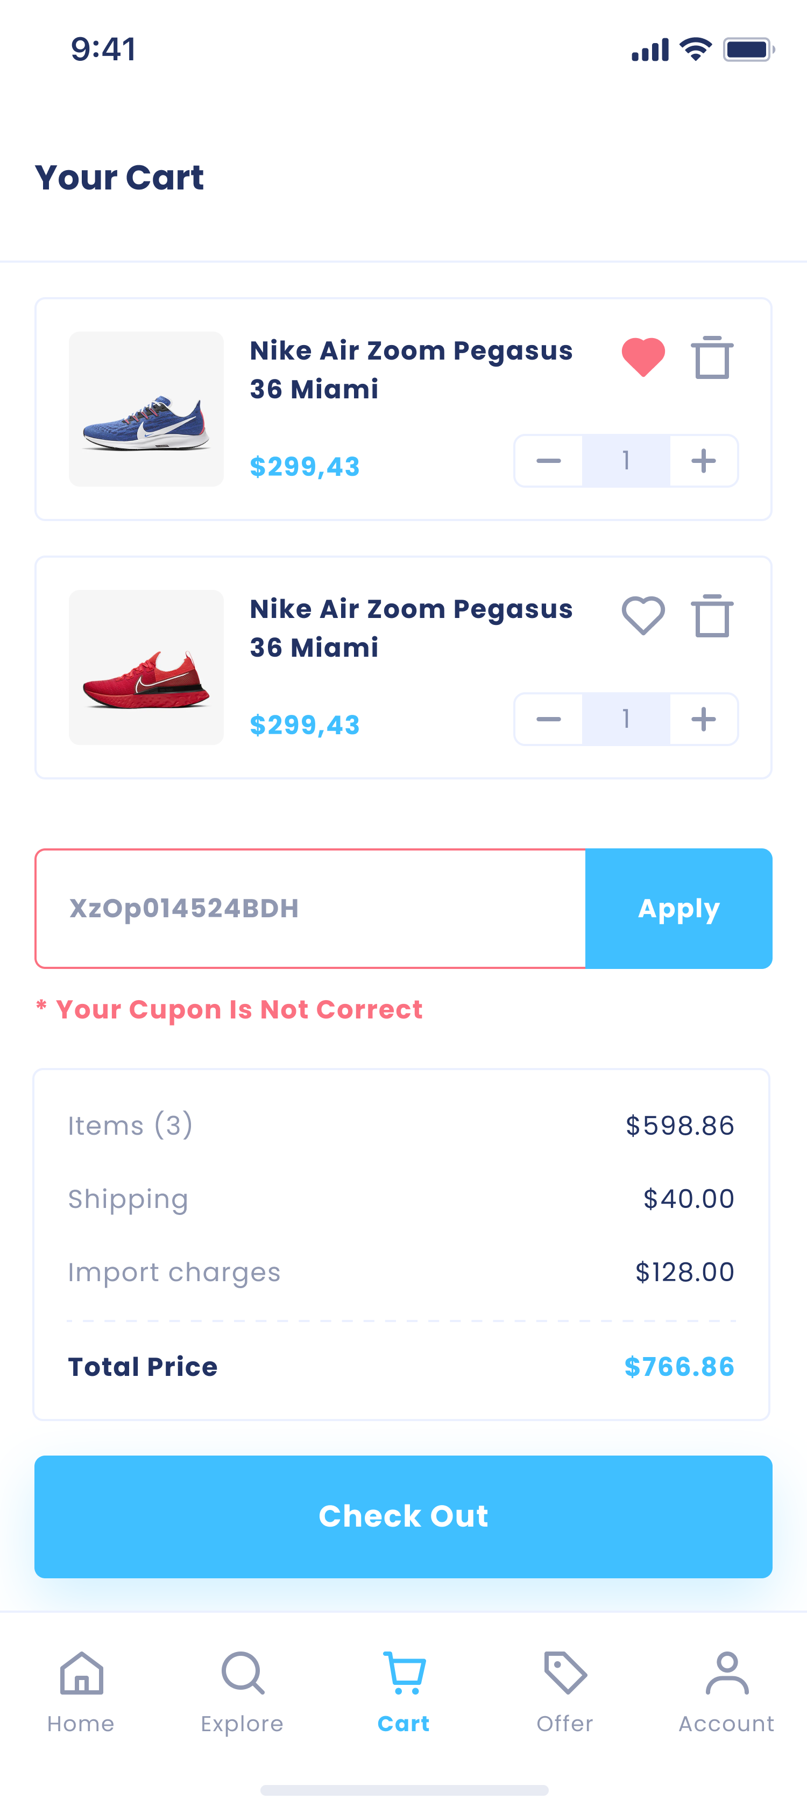This screenshot has width=807, height=1813.
Task: Decrease quantity of the blue shoe
Action: pyautogui.click(x=548, y=461)
